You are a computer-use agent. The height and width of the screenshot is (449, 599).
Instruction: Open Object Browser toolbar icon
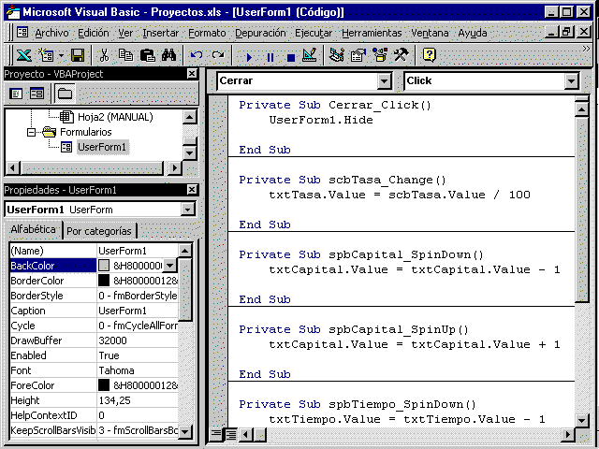coord(380,55)
